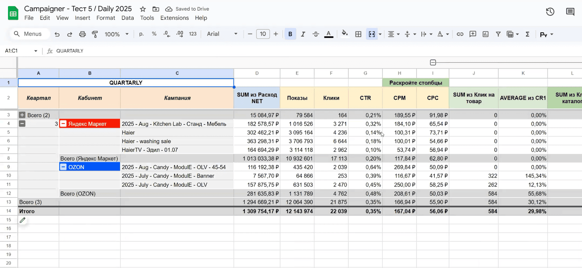Click the font size input field

pos(263,34)
